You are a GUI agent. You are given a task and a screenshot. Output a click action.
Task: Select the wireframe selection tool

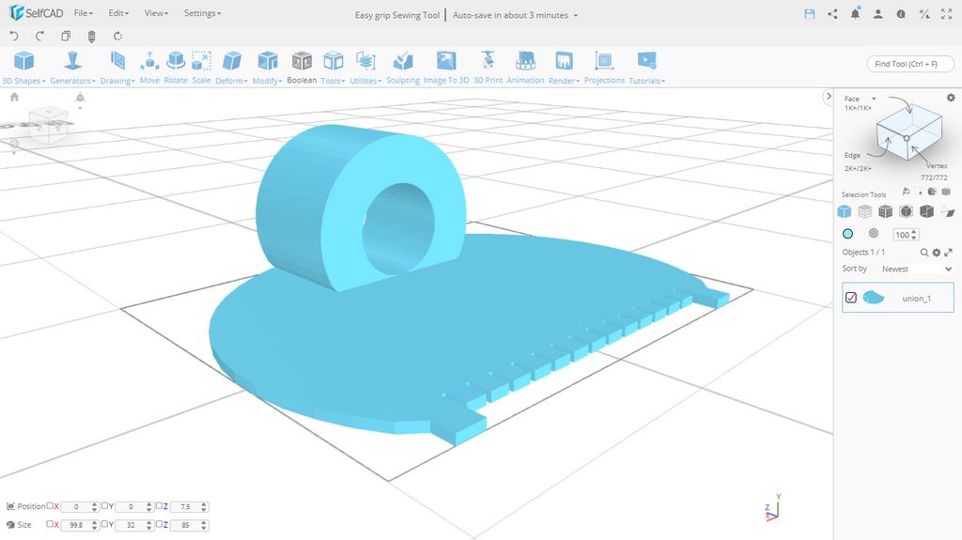coord(864,211)
